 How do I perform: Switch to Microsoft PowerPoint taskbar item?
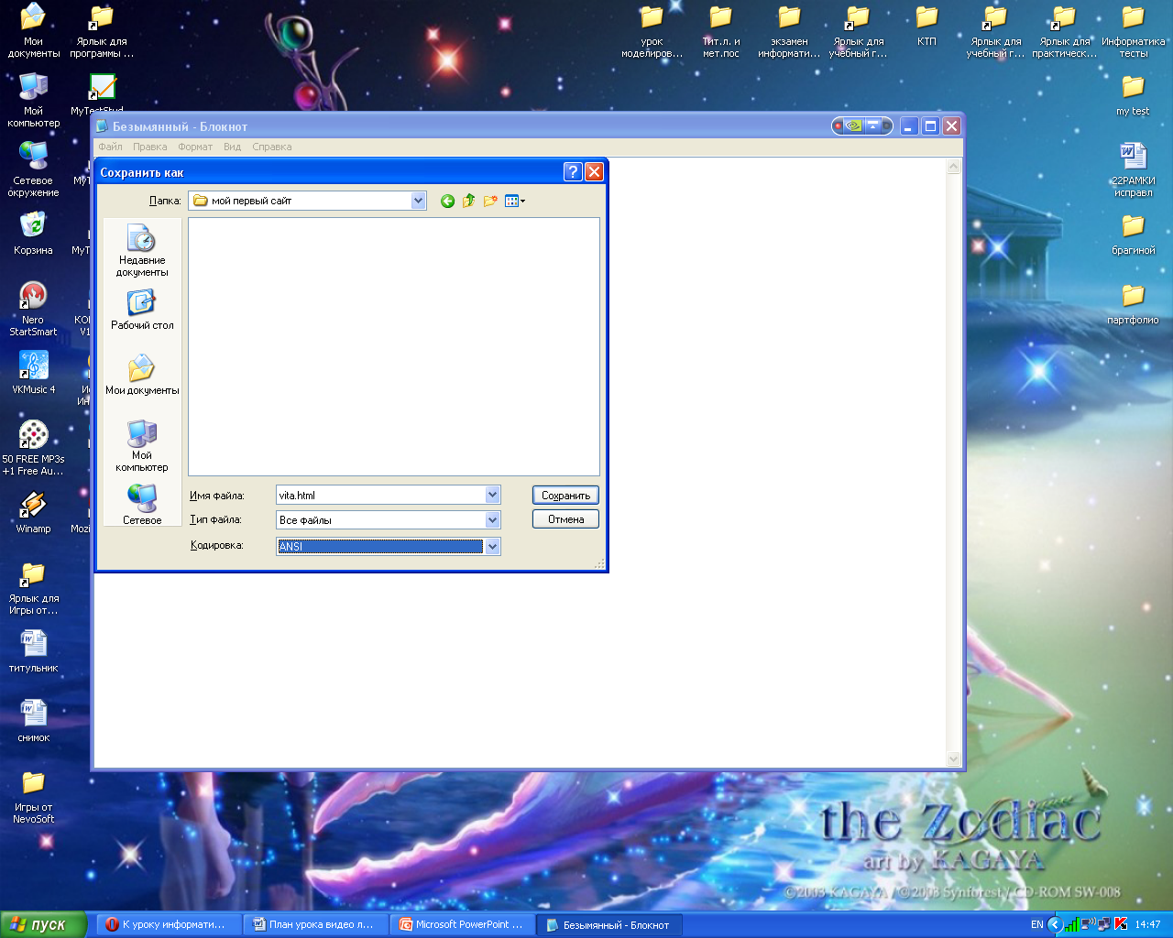point(463,924)
